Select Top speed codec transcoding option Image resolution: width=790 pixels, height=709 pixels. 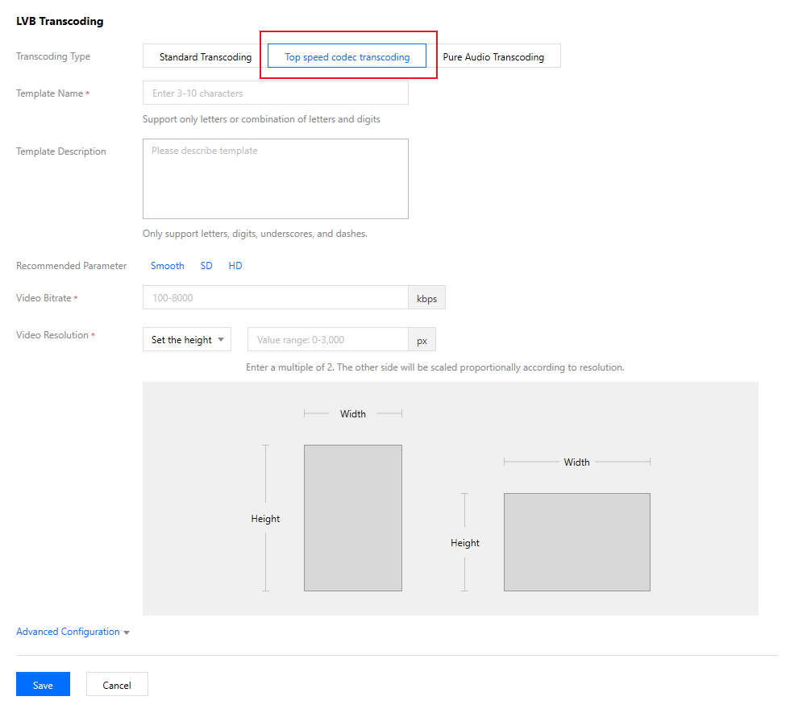[x=347, y=56]
